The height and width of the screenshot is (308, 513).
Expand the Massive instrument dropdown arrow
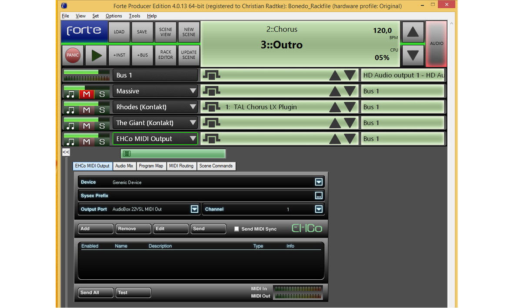(193, 91)
